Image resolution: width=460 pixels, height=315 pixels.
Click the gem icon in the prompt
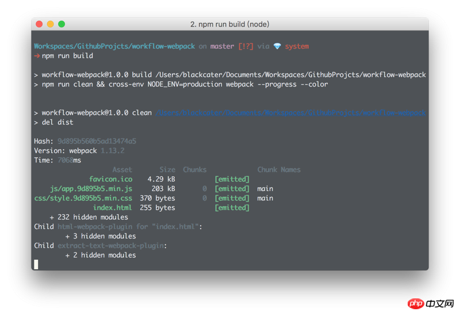[x=277, y=46]
